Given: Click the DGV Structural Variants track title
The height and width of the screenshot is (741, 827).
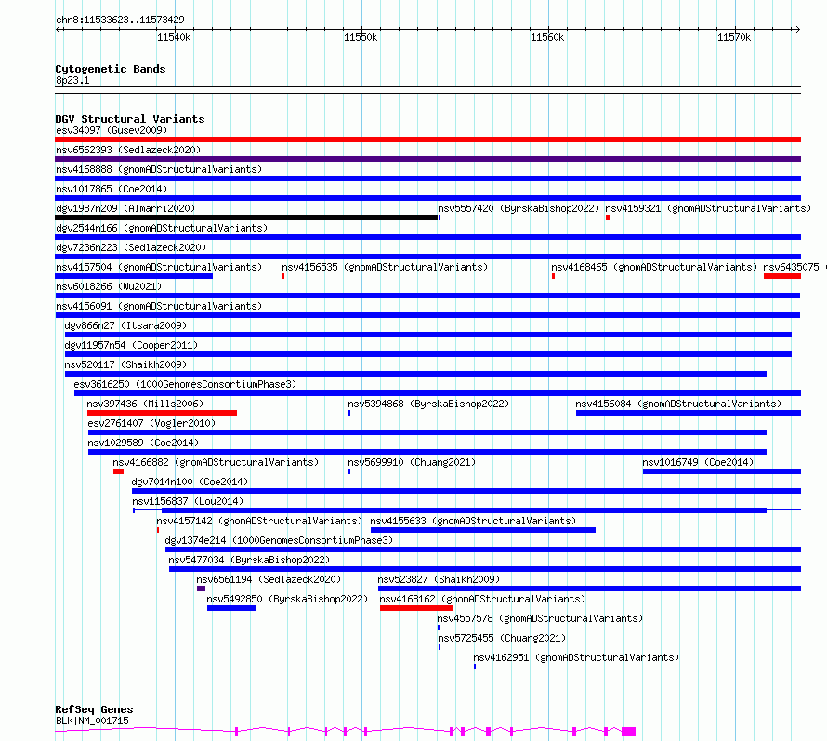Looking at the screenshot, I should coord(130,119).
